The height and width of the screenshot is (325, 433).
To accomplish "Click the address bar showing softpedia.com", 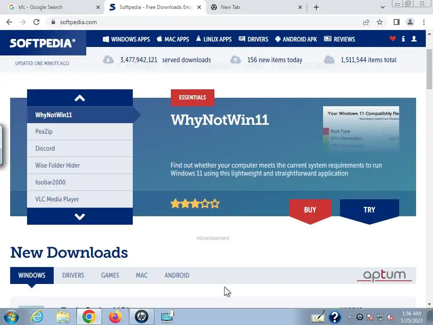I will click(x=204, y=22).
